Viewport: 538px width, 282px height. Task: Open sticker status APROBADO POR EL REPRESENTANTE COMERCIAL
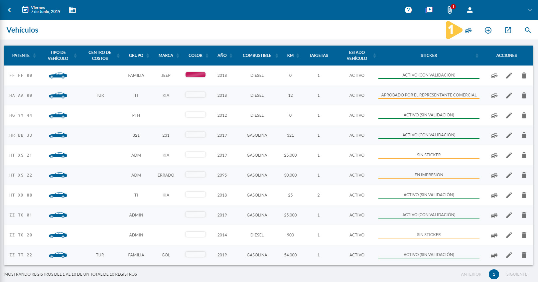click(x=429, y=95)
